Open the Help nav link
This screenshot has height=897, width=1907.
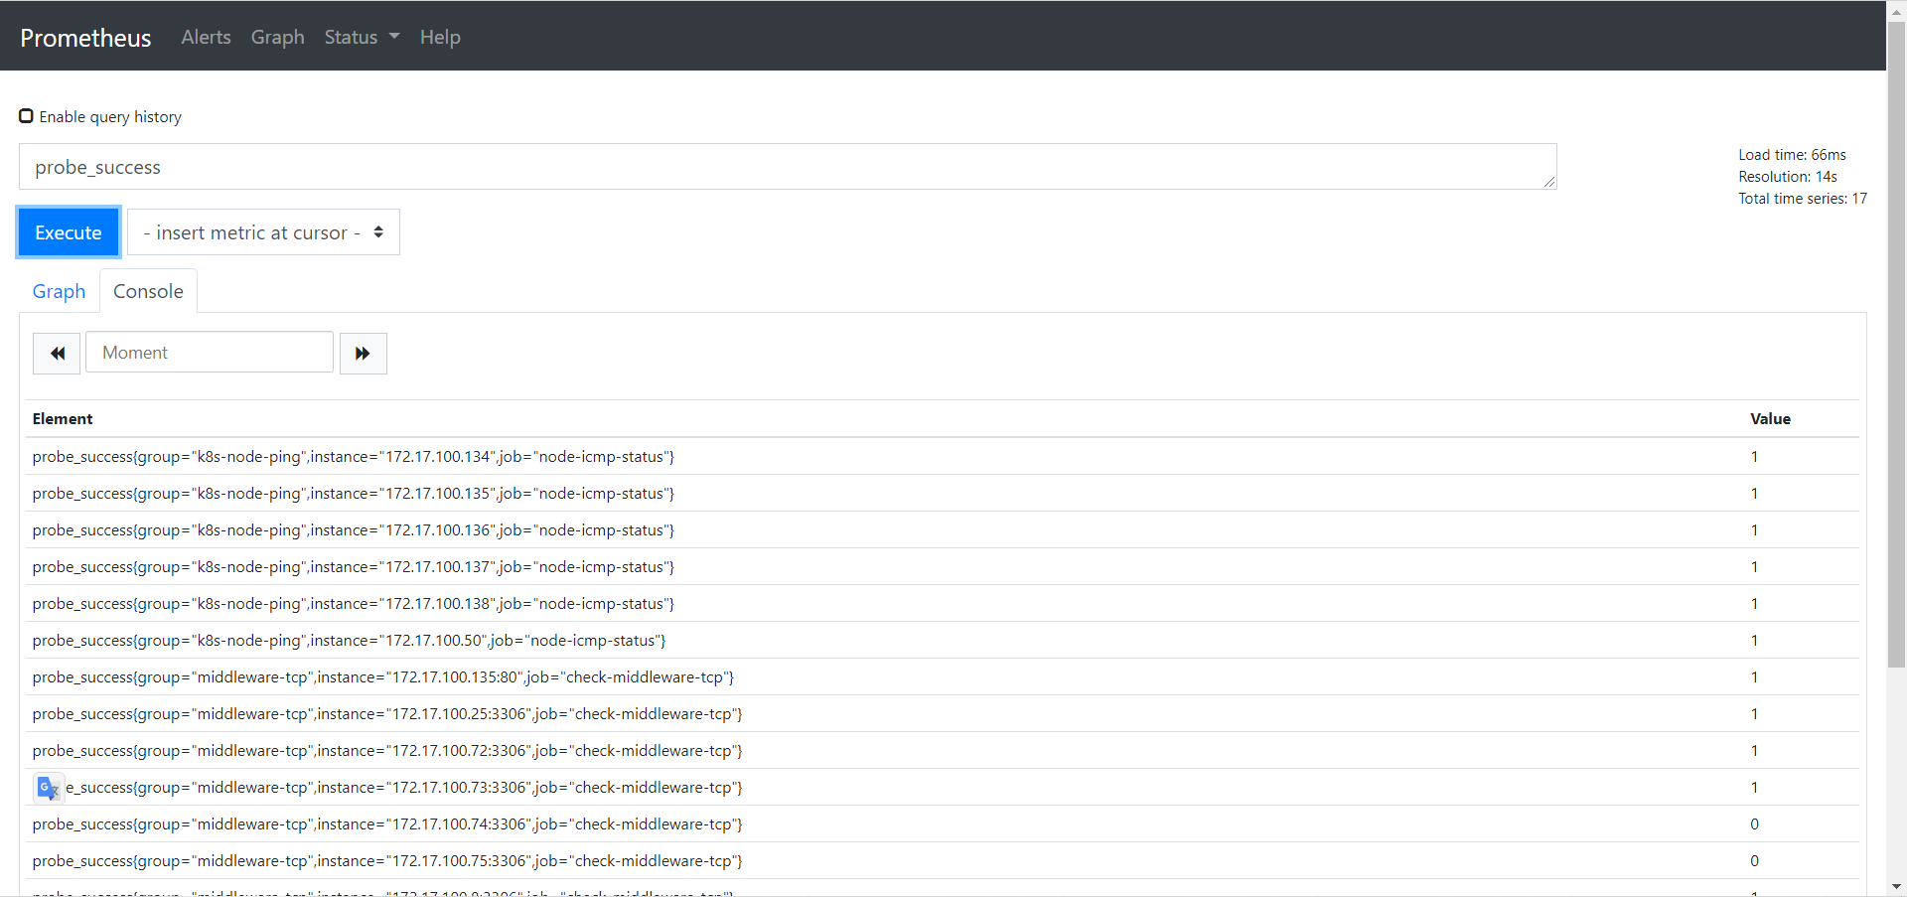440,37
